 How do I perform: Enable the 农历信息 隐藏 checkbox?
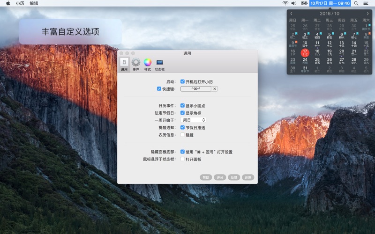(x=182, y=135)
